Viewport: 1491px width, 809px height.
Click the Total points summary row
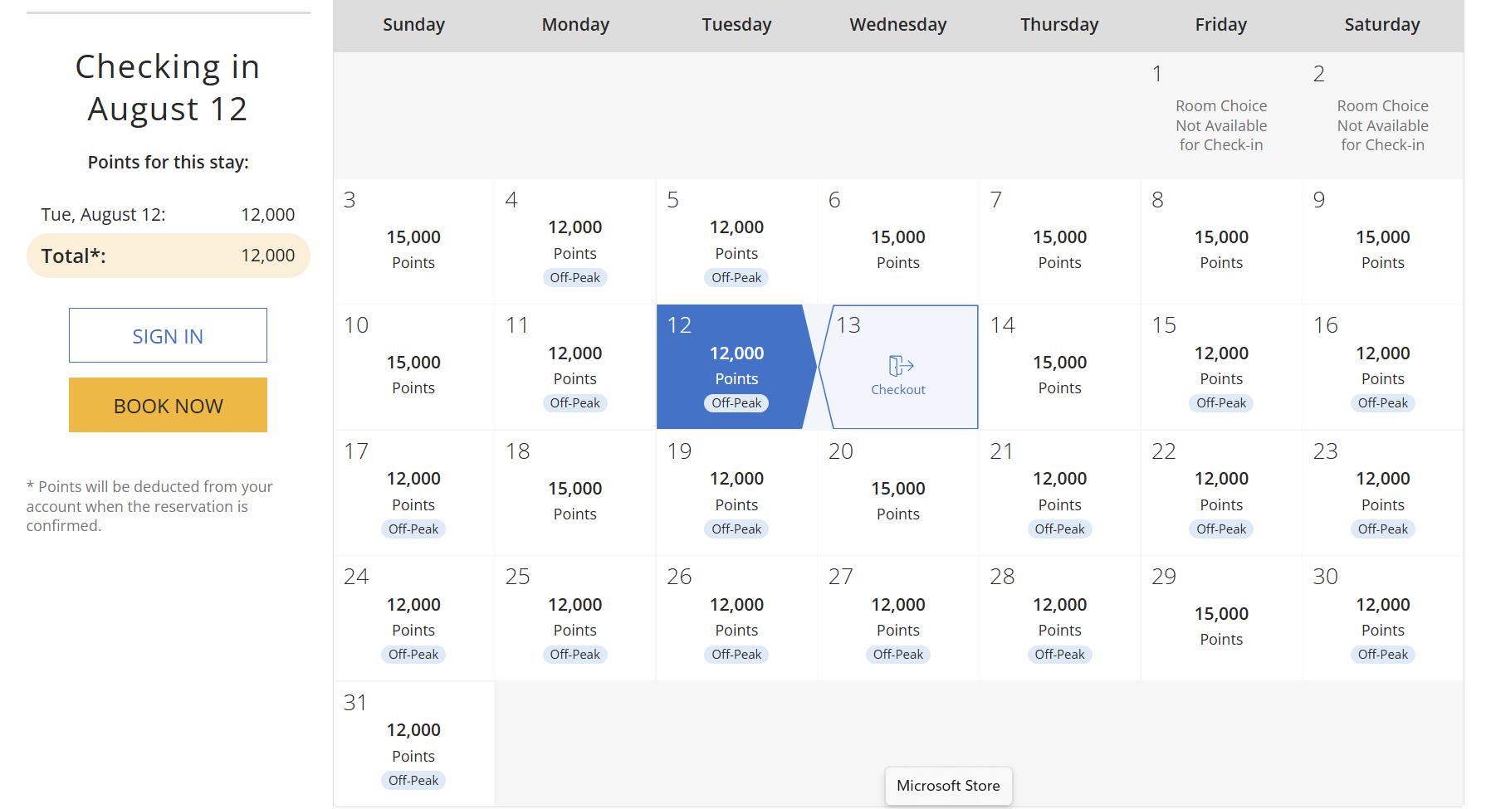(168, 256)
